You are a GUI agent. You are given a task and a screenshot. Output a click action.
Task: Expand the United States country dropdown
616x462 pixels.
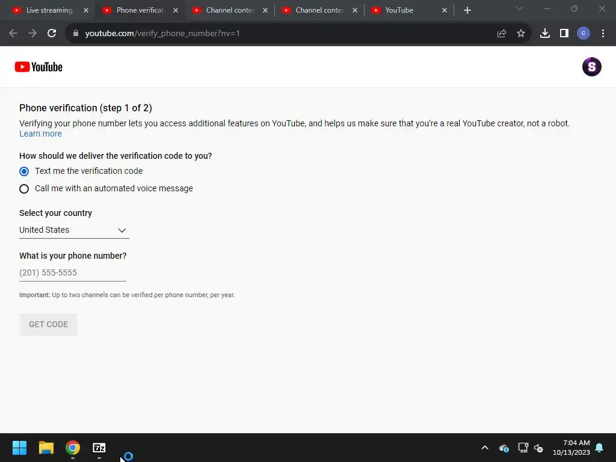[x=74, y=230]
